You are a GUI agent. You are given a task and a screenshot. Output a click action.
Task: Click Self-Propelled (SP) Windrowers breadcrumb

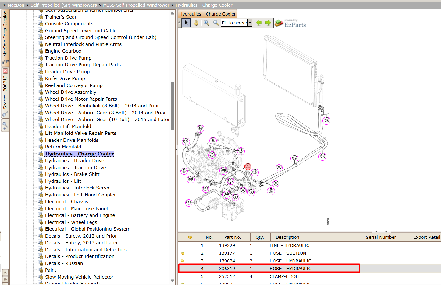(64, 5)
